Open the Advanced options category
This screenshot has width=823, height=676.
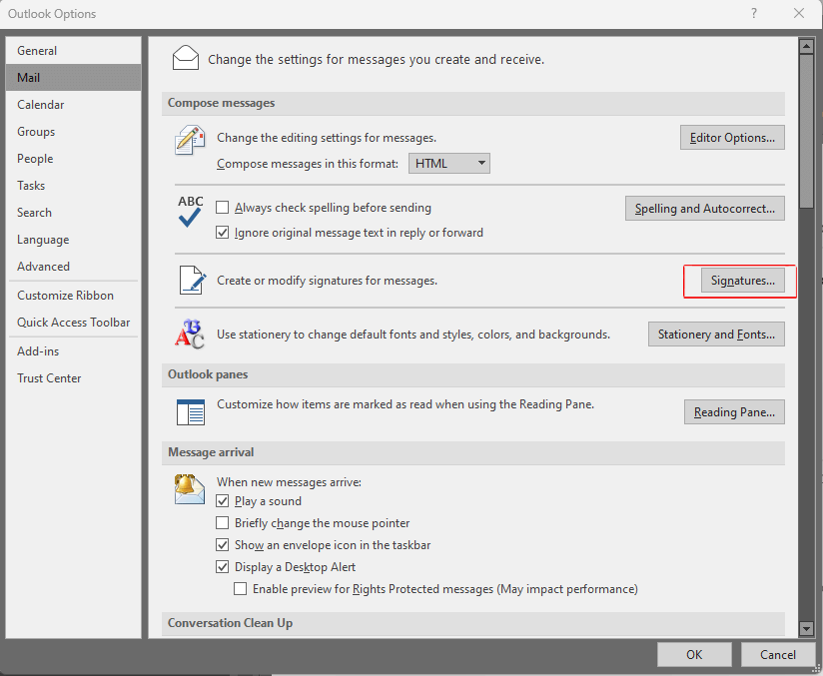74,266
